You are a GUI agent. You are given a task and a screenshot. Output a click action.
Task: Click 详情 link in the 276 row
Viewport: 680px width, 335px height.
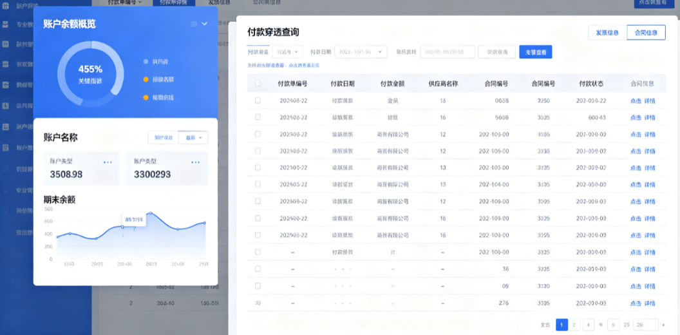[650, 303]
